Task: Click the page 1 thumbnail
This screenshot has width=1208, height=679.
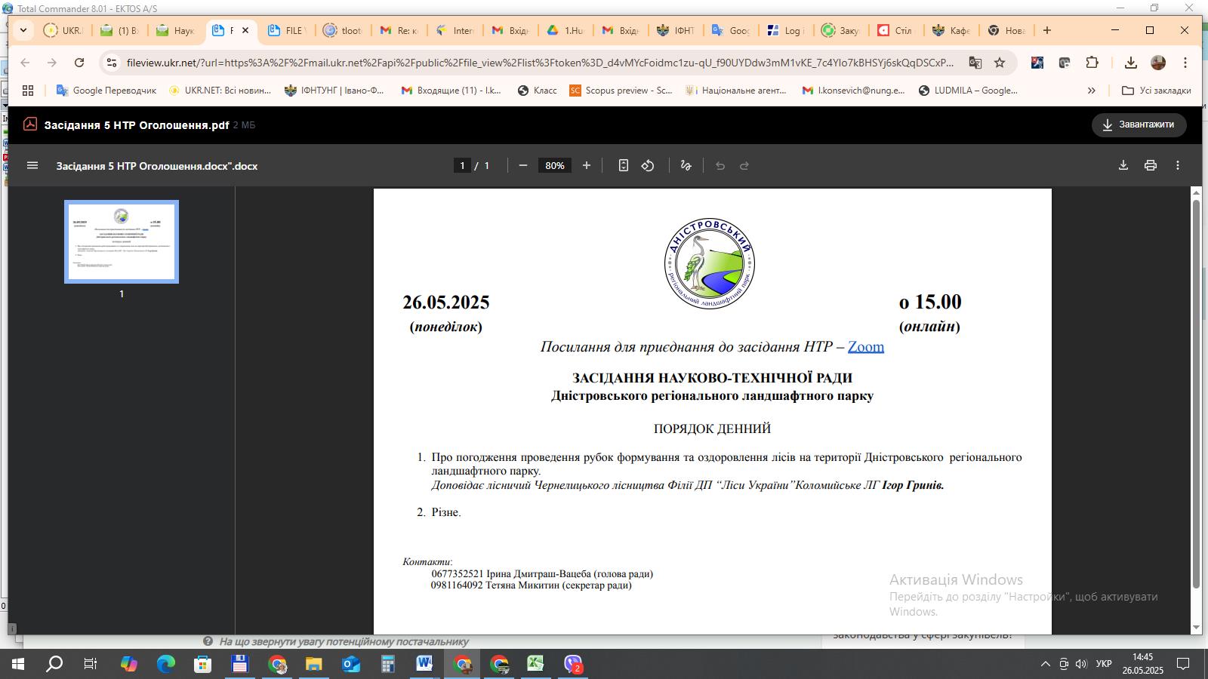Action: tap(122, 241)
